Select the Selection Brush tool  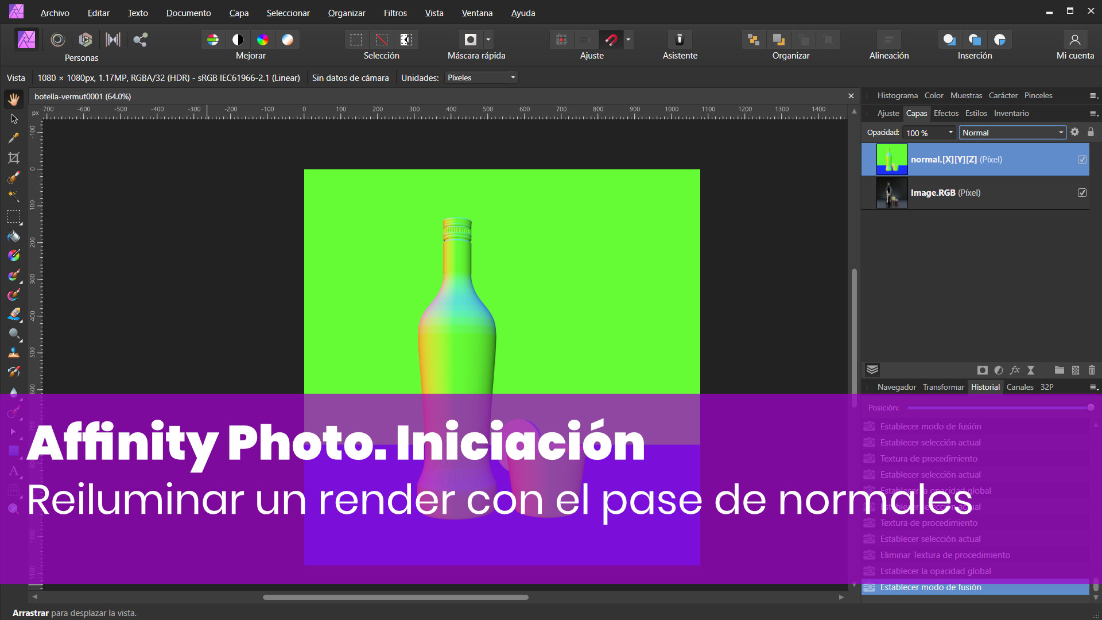pyautogui.click(x=14, y=177)
